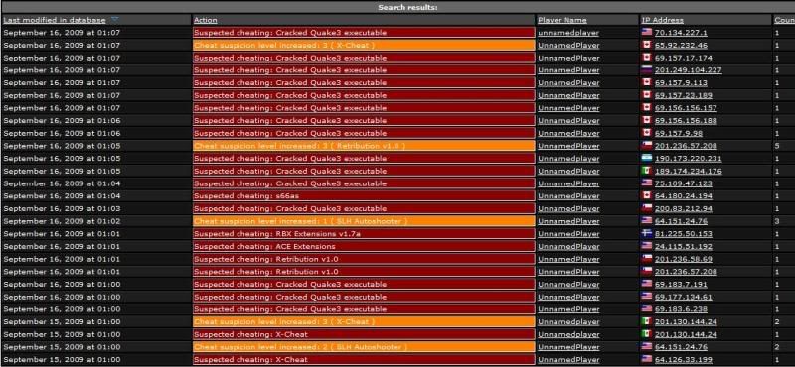Open UnnamedPlayer link in the 64.180.24.194 row
Screen dimensions: 795x367
[568, 196]
